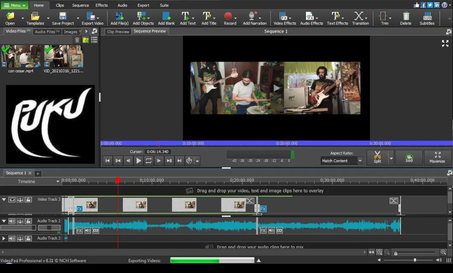This screenshot has height=273, width=453.
Task: Click the Export Video button
Action: click(92, 18)
